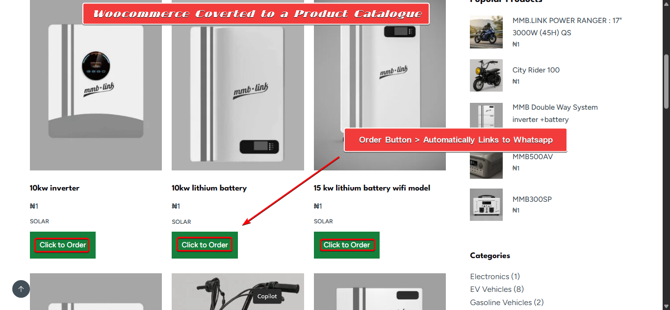Screen dimensions: 670x310
Task: Click to Order the 10kw inverter
Action: coord(63,245)
